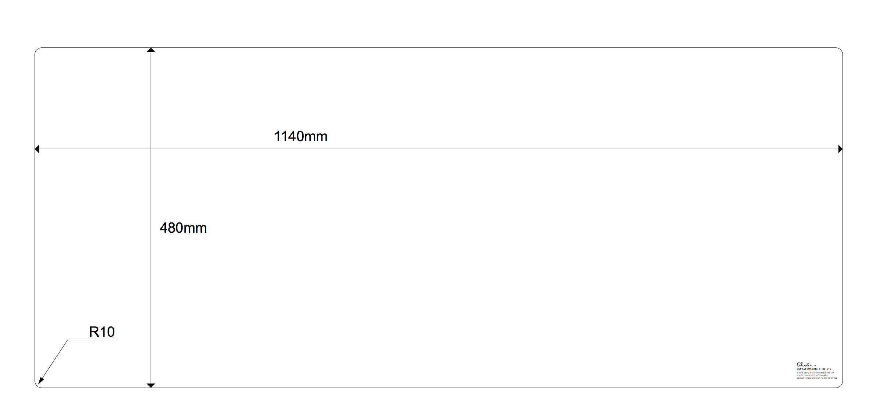This screenshot has height=411, width=876.
Task: Click the underline beneath the R10 label
Action: 92,339
